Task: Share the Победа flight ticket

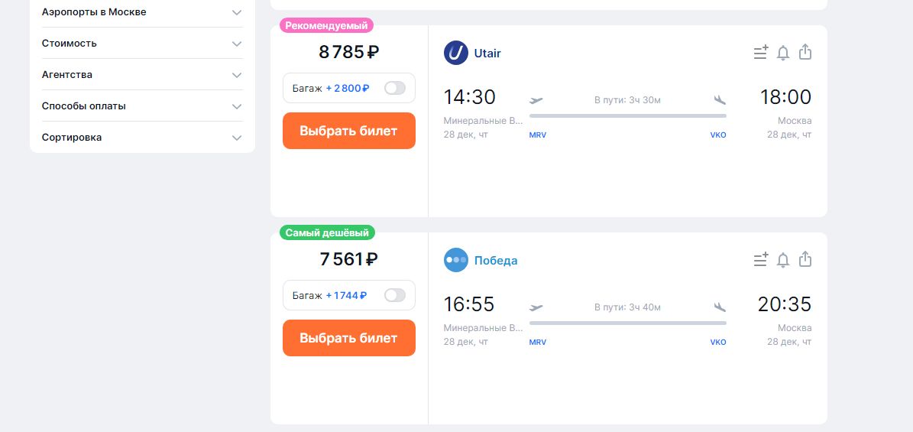Action: (x=805, y=259)
